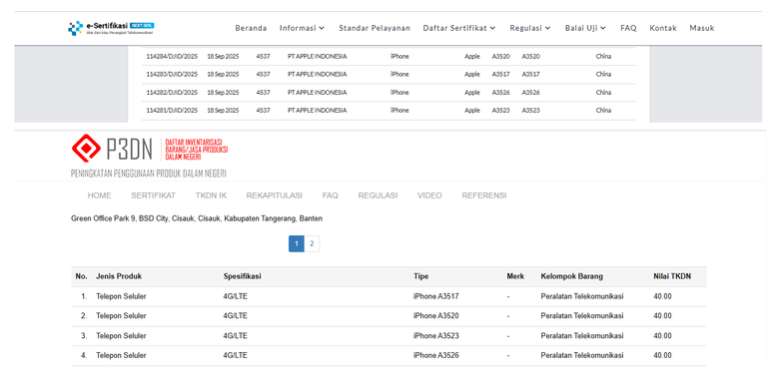Open the FAQ link in e-Sertifikasi header

click(628, 28)
